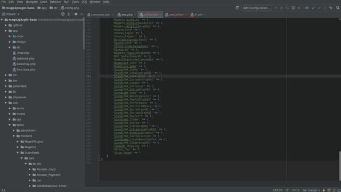Image resolution: width=341 pixels, height=192 pixels.
Task: Open UTF-8 encoding selector
Action: 295,190
